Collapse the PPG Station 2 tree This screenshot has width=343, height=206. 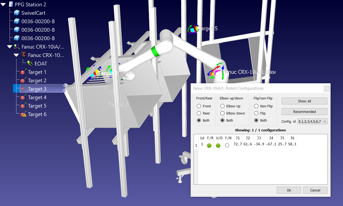pyautogui.click(x=3, y=4)
